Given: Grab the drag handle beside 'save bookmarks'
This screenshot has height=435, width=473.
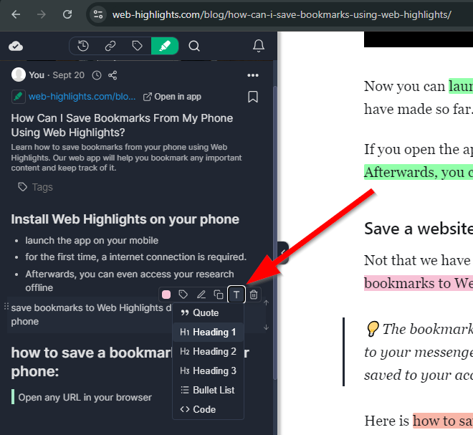Looking at the screenshot, I should 6,307.
